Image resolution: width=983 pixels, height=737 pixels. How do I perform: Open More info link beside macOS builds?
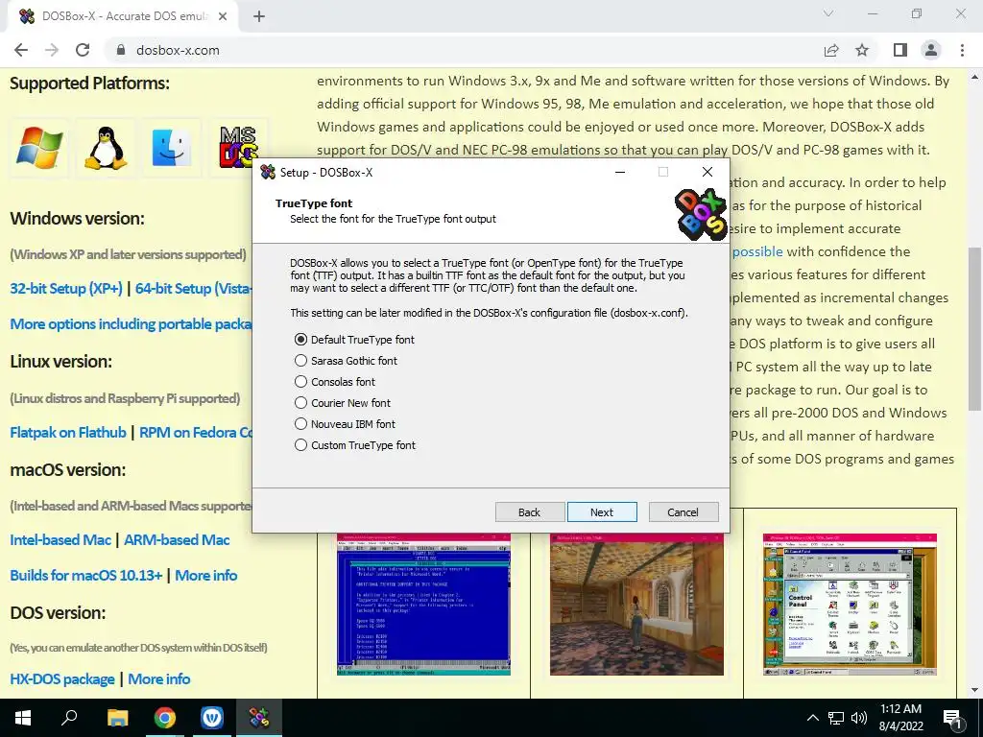tap(206, 576)
